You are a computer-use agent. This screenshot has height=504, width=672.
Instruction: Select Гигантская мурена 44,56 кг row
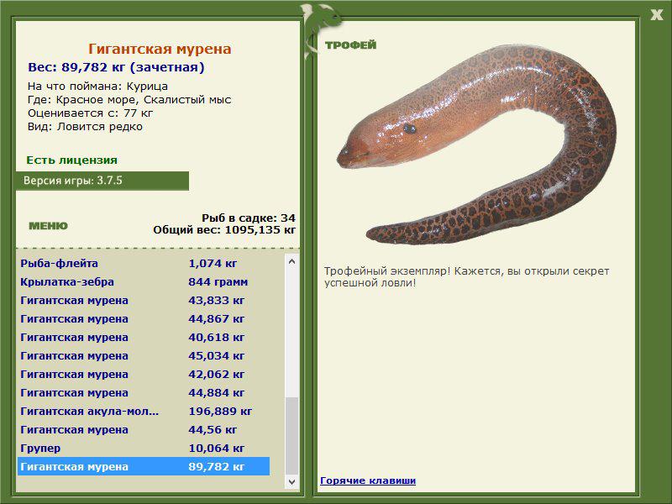click(144, 429)
